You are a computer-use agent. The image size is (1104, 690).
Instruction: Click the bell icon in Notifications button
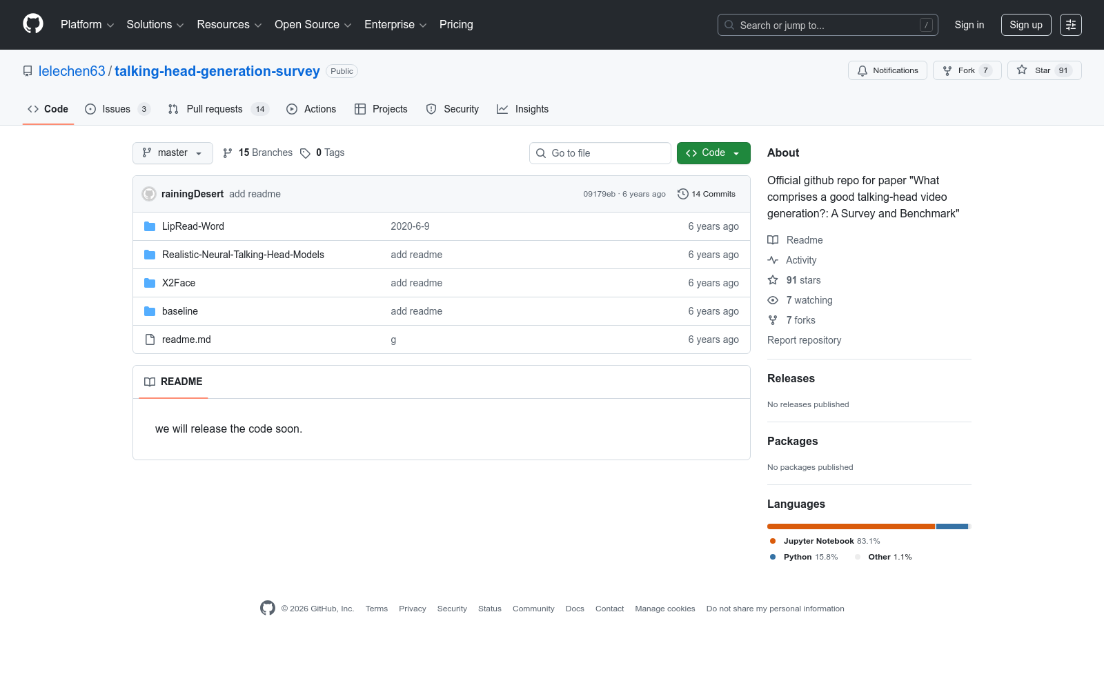862,70
